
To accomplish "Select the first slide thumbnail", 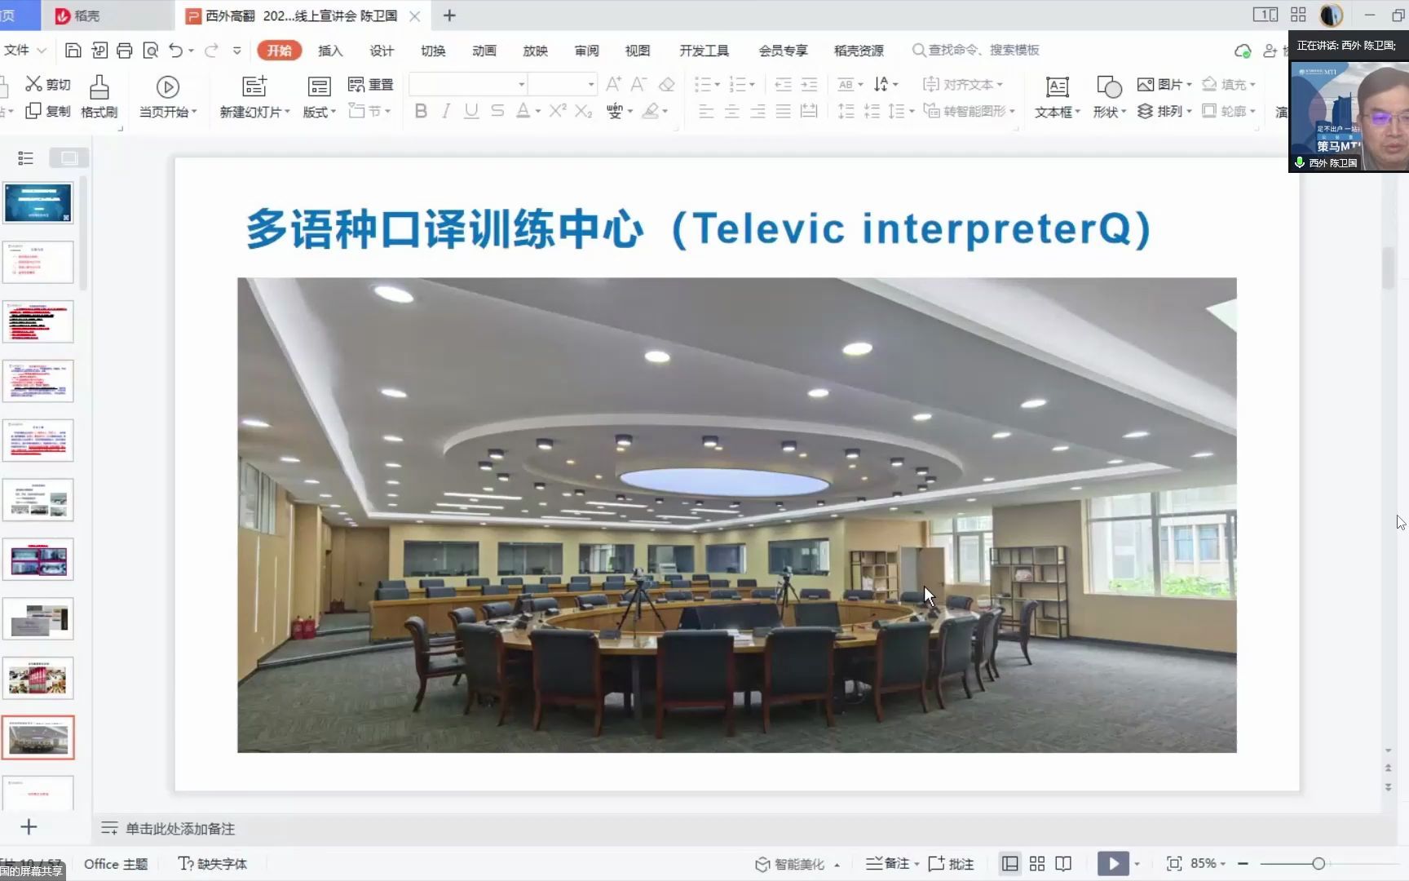I will (38, 203).
